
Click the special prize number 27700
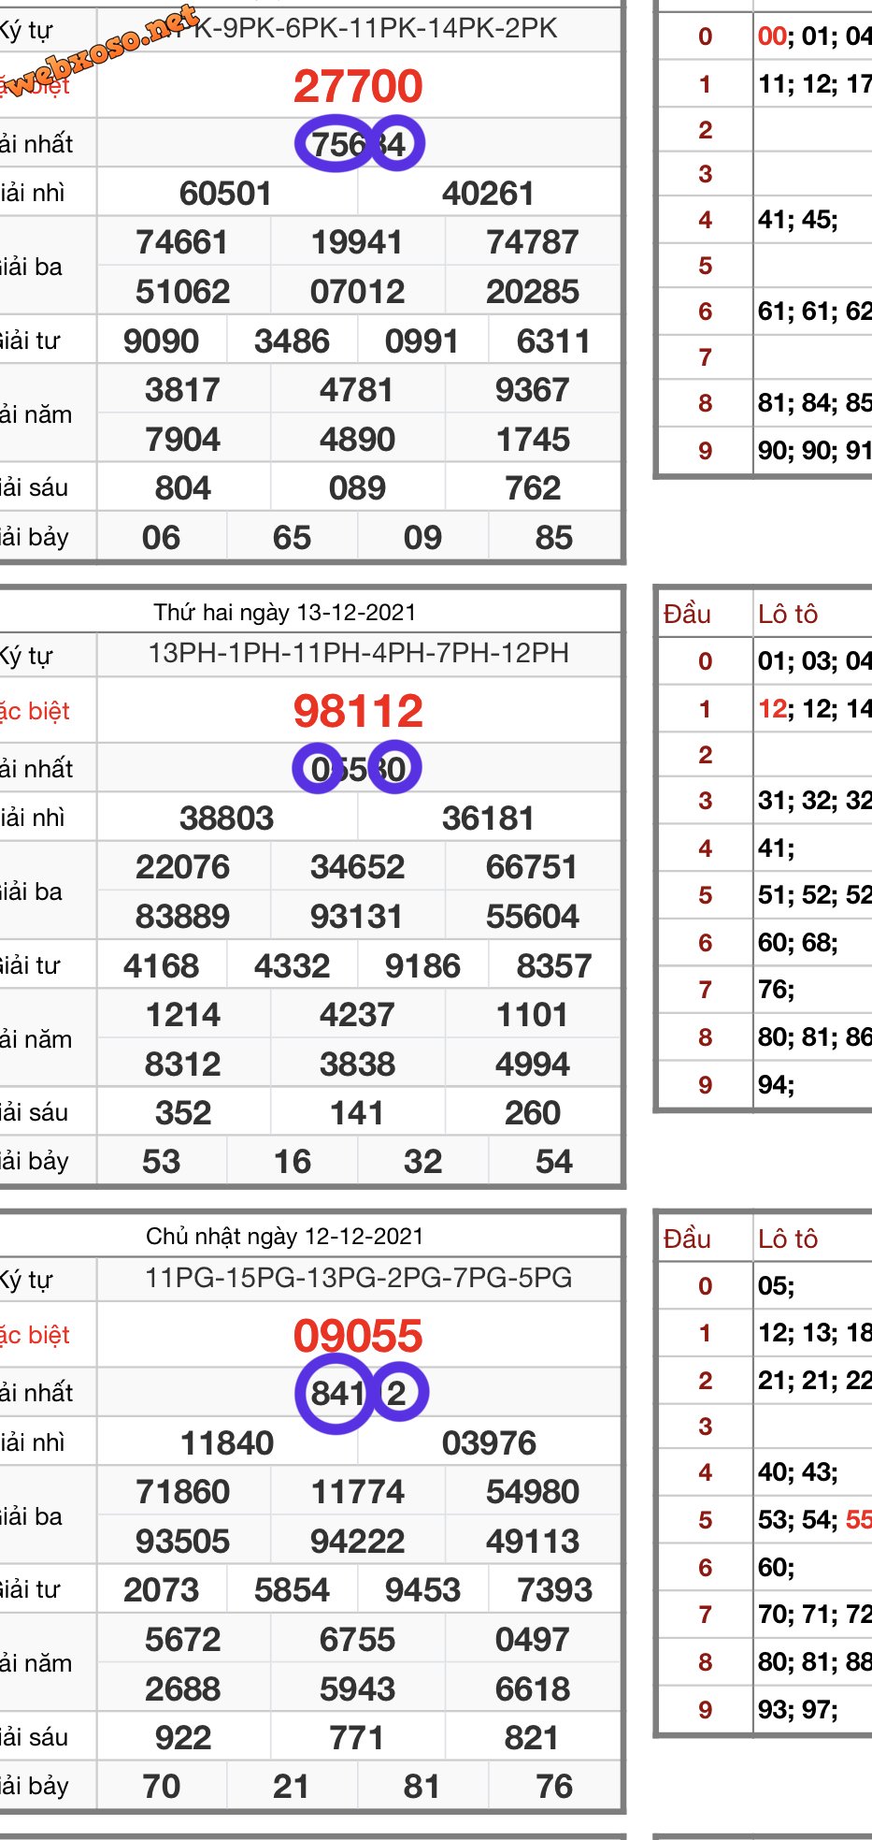tap(358, 86)
